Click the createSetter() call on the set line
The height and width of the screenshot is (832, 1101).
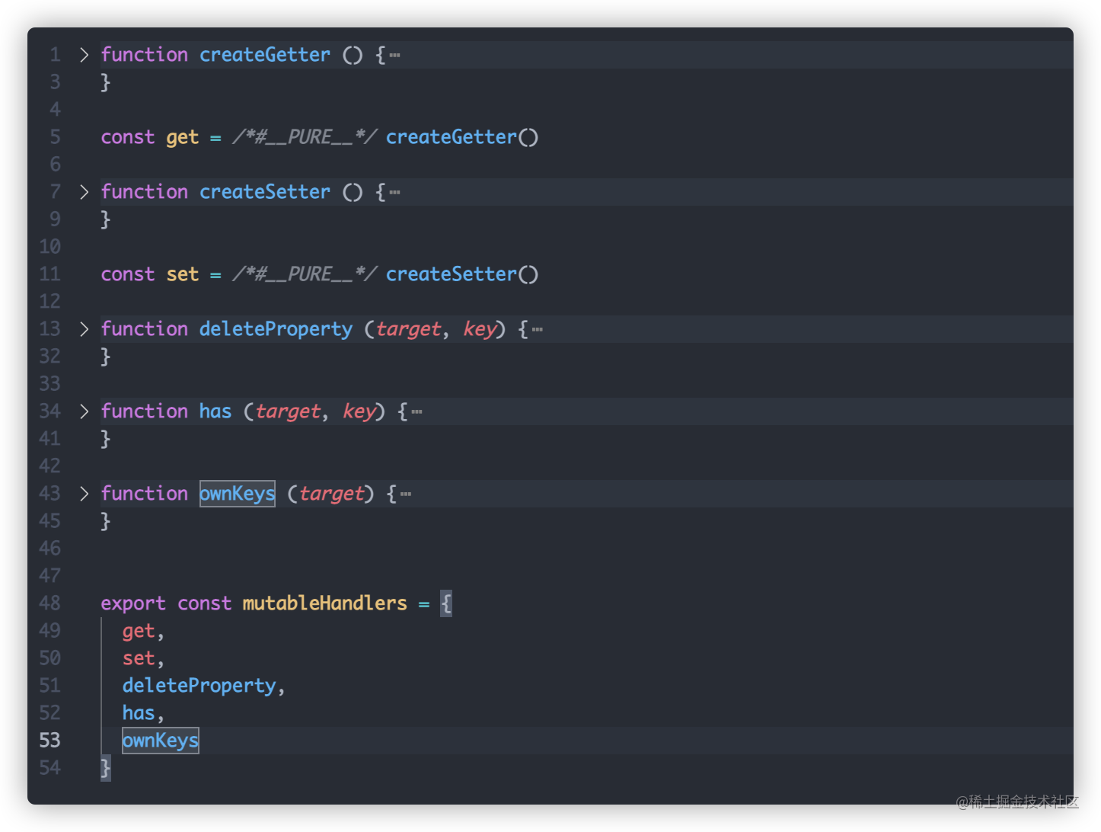tap(461, 274)
